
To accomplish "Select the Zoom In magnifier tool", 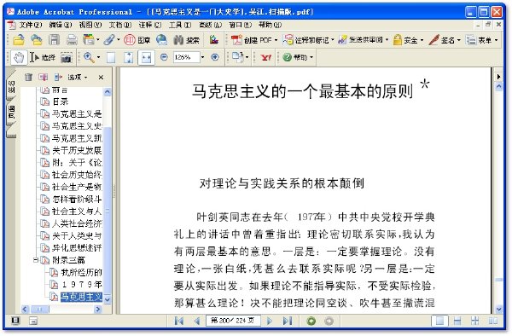I will 89,57.
